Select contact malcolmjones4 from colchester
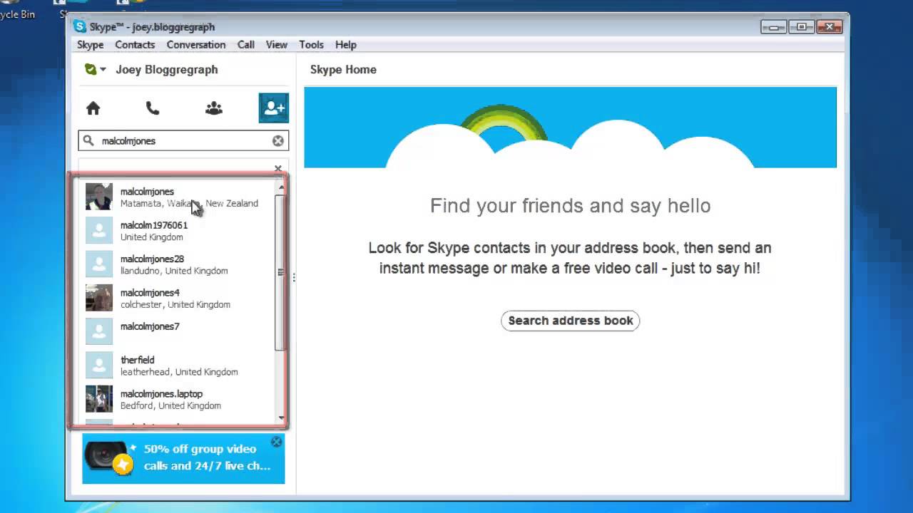The image size is (913, 513). click(178, 298)
